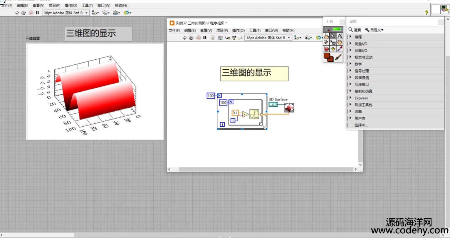Select the Scroll Window hand tool
Image resolution: width=450 pixels, height=238 pixels.
(340, 42)
